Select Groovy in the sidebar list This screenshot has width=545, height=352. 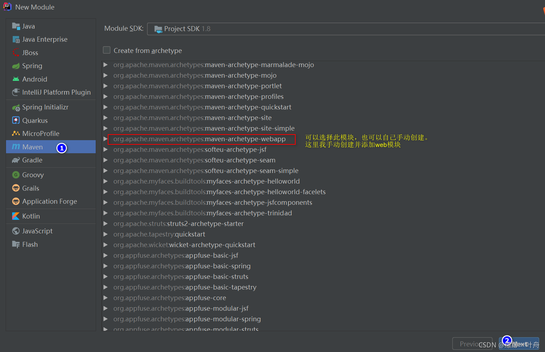pyautogui.click(x=51, y=175)
